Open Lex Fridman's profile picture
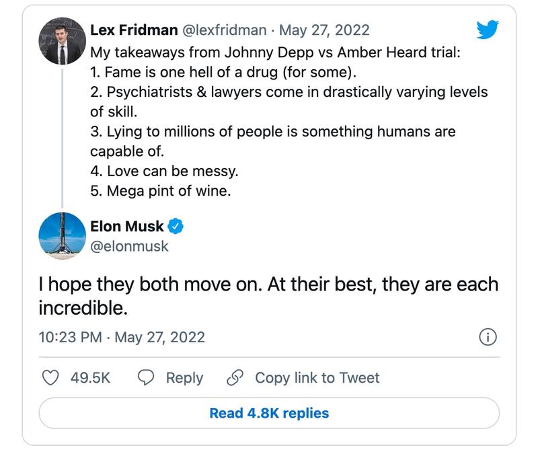538x464 pixels. tap(61, 41)
